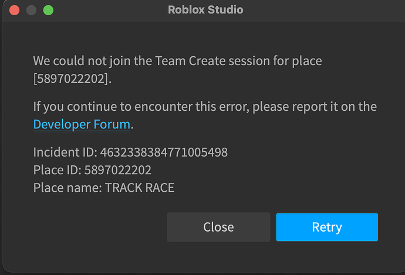Click the 'We could not join' message line
The height and width of the screenshot is (275, 405).
[177, 62]
